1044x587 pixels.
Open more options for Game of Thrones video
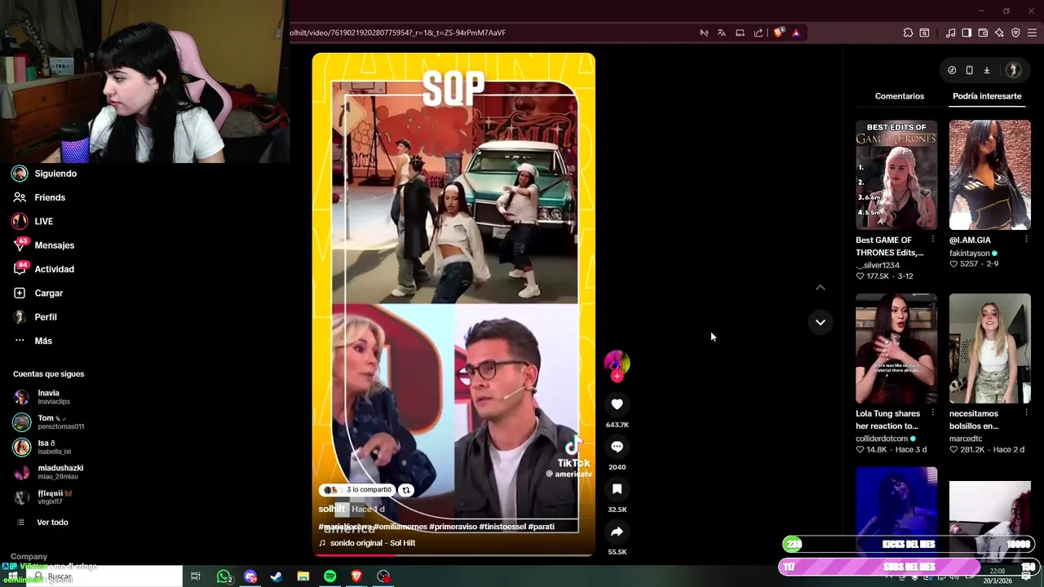point(932,240)
